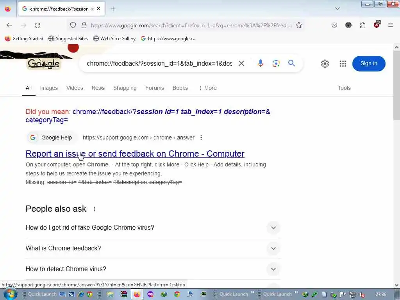Open the search Tools options
Viewport: 400px width, 300px height.
click(x=344, y=88)
